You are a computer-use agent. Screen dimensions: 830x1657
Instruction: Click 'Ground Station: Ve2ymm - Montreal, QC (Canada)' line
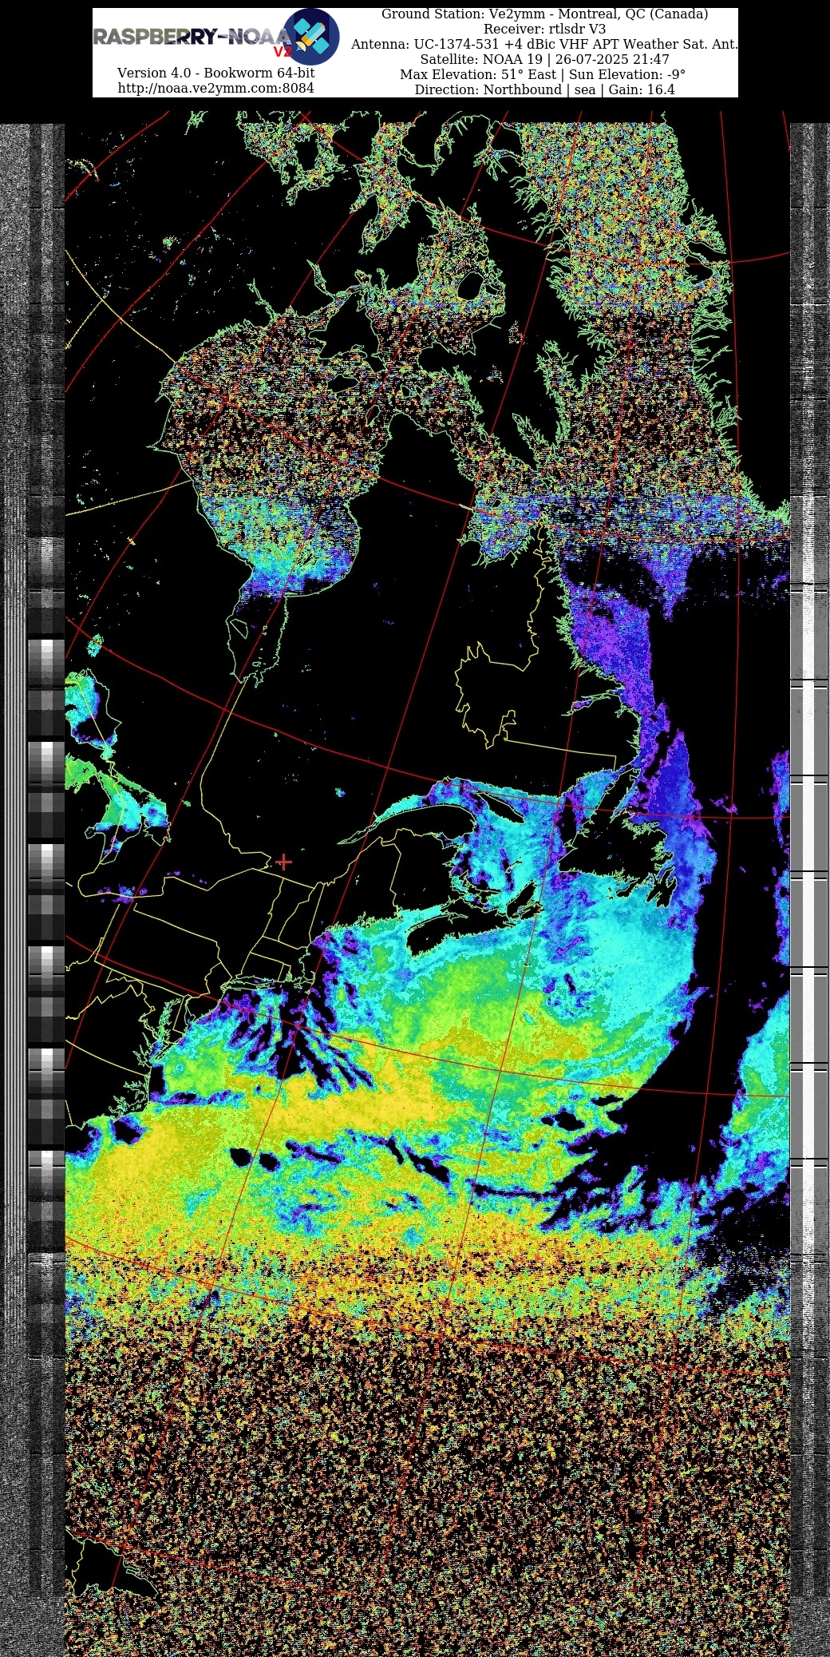point(544,14)
